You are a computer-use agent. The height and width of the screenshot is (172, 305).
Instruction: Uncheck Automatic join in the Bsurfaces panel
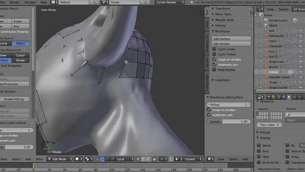click(x=214, y=64)
